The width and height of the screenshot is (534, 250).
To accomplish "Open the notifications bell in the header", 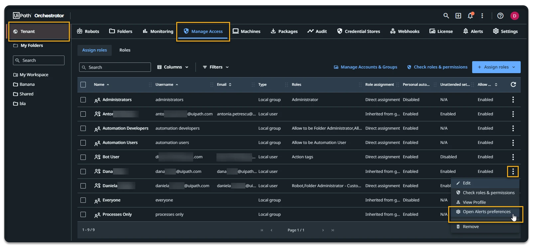I will point(470,16).
